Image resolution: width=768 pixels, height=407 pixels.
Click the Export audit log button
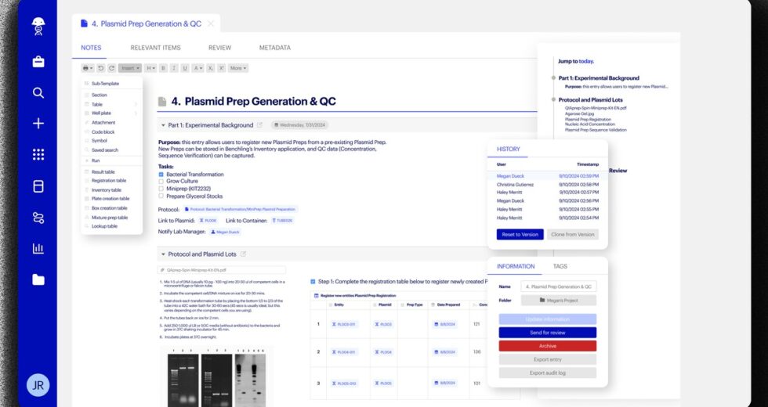[548, 373]
